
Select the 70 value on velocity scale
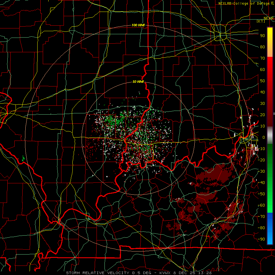pyautogui.click(x=262, y=58)
